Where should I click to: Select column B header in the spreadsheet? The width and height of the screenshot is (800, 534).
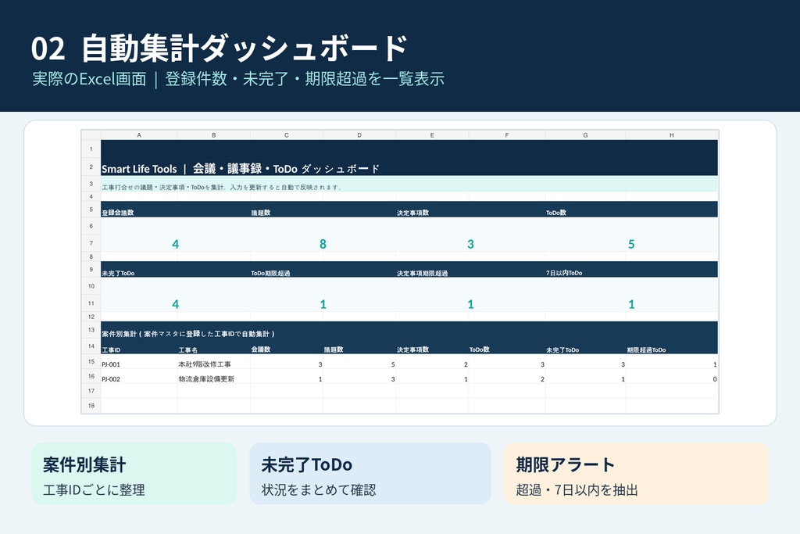tap(214, 135)
